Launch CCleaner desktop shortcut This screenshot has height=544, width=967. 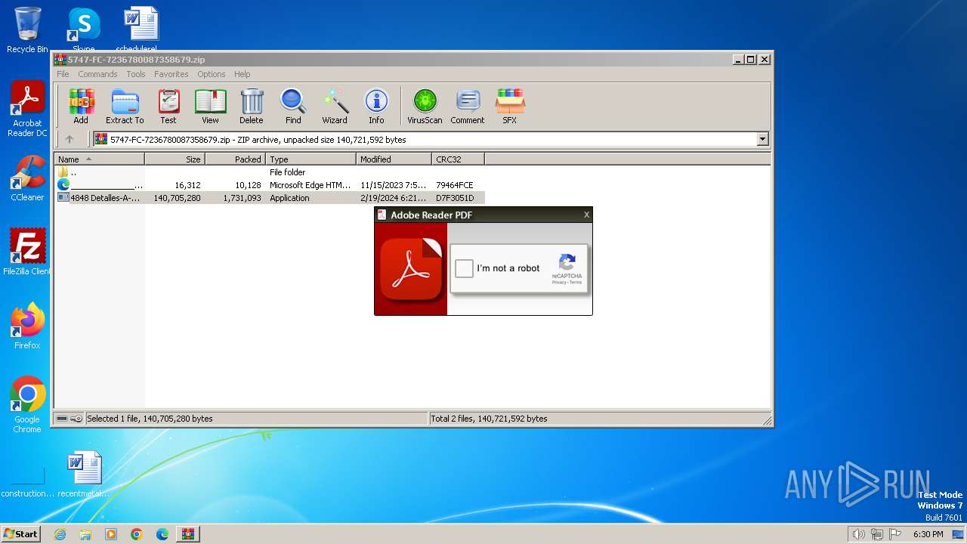click(x=27, y=178)
